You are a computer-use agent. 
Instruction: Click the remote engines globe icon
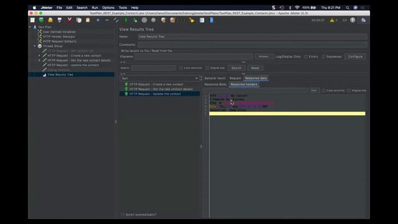[x=353, y=20]
